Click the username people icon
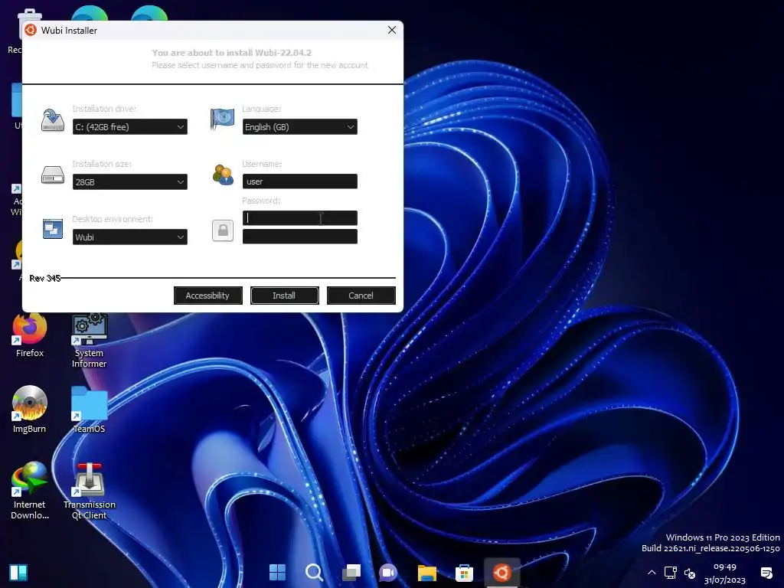The height and width of the screenshot is (588, 784). click(x=223, y=175)
